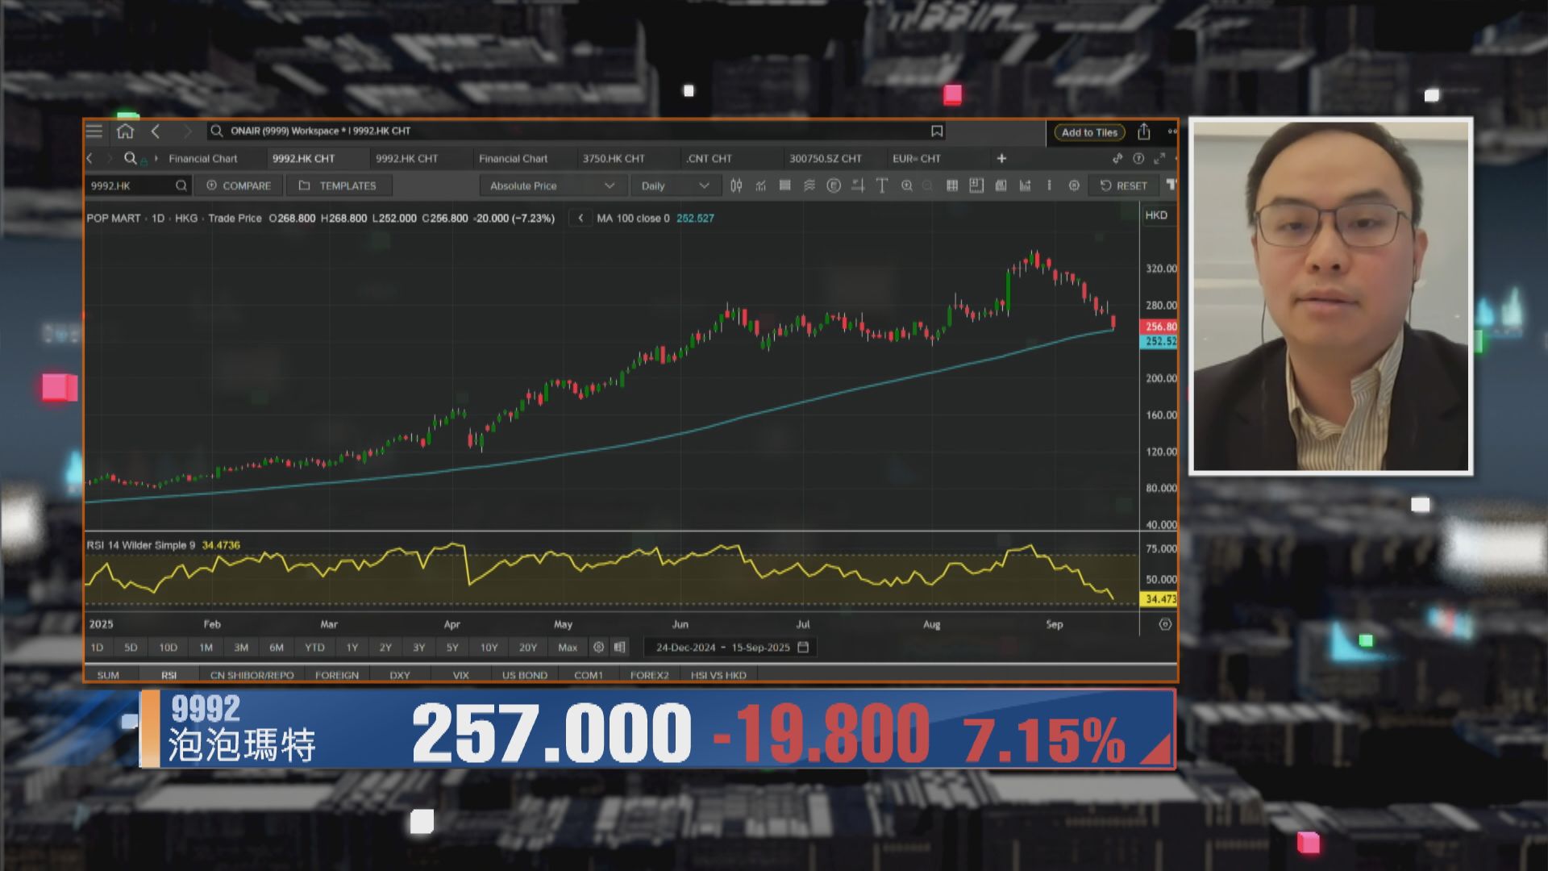The width and height of the screenshot is (1548, 871).
Task: Click the share/export icon
Action: pyautogui.click(x=1144, y=131)
